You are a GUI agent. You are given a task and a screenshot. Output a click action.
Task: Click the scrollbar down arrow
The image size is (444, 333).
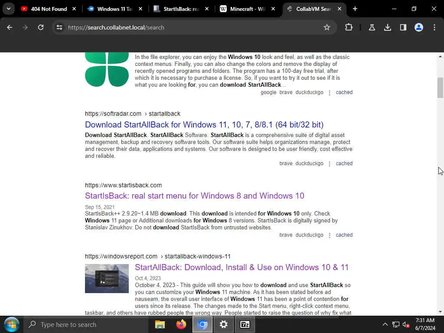tap(440, 312)
